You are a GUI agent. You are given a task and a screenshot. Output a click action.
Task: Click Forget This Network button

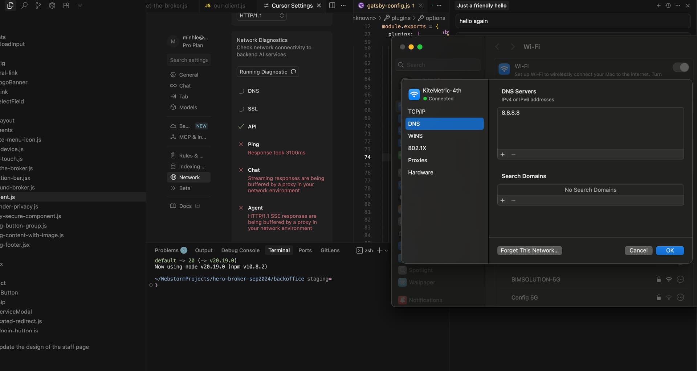point(529,250)
